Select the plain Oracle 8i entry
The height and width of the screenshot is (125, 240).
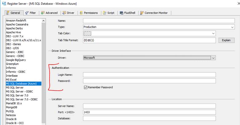pos(11,119)
